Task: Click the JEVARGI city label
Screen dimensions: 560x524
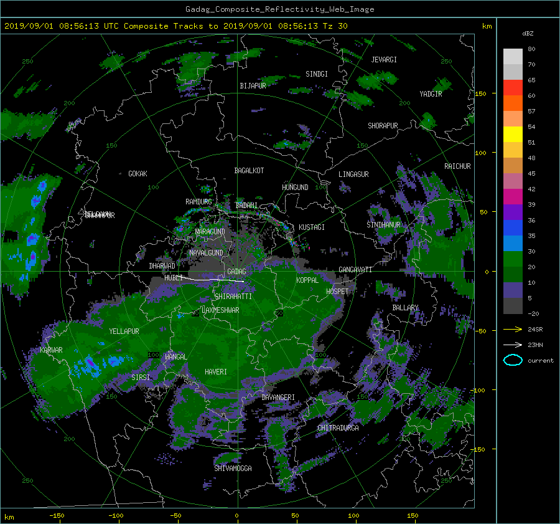Action: pyautogui.click(x=384, y=60)
